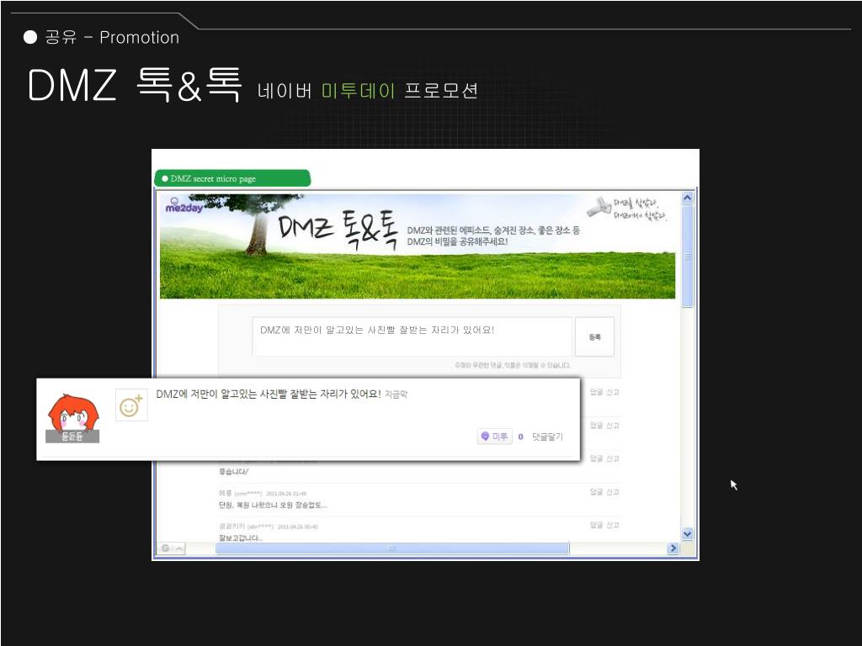Click the 공유 - Promotion slide heading

[x=112, y=37]
